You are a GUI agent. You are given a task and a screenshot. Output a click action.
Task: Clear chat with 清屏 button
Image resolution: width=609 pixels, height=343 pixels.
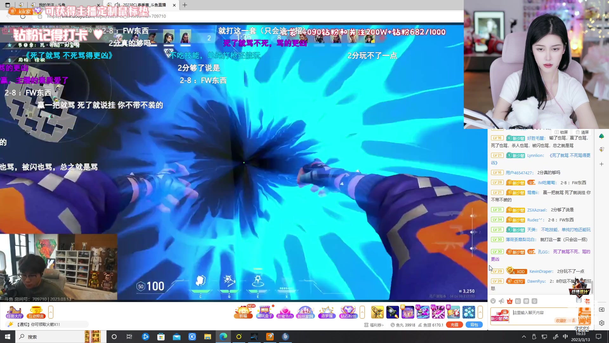[582, 132]
